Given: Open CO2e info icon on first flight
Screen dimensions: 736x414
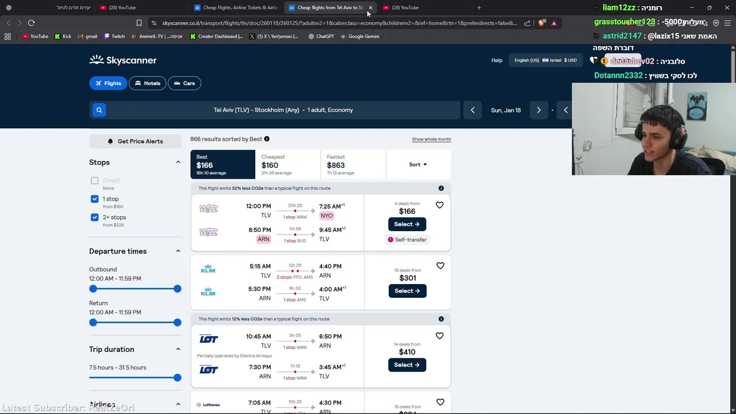Looking at the screenshot, I should [441, 188].
